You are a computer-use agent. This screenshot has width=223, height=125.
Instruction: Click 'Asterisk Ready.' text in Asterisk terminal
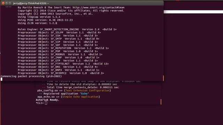coord(47,100)
